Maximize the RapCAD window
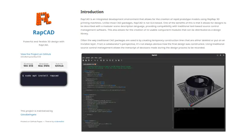 [220, 55]
